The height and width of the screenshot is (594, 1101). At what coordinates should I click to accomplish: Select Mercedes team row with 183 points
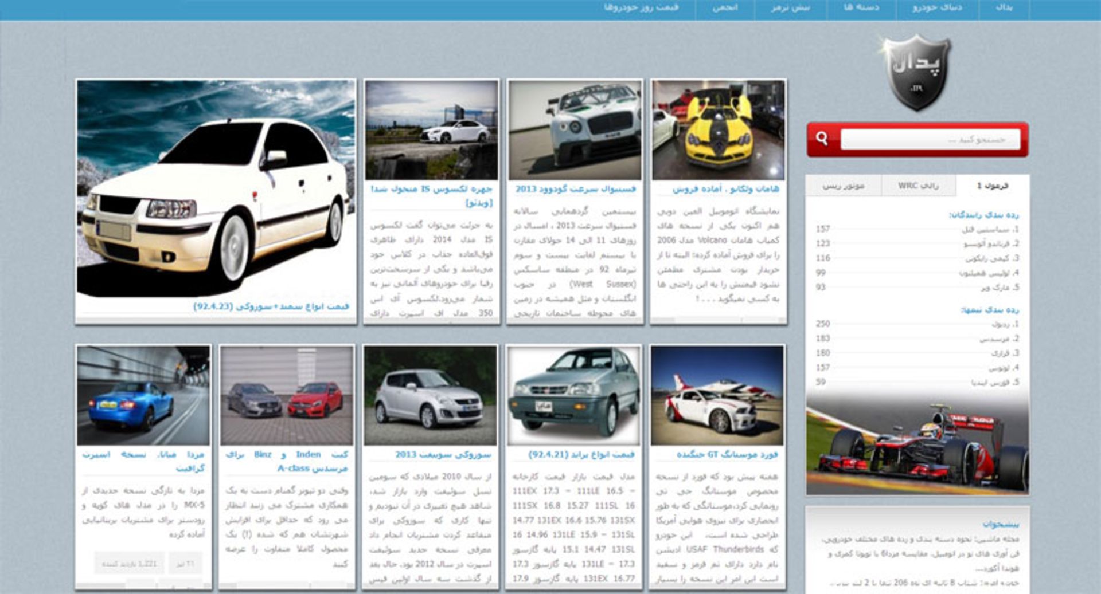917,339
